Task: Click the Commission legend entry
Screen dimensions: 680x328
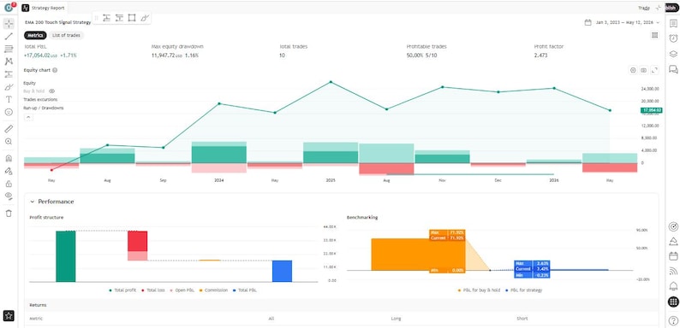Action: click(x=213, y=290)
